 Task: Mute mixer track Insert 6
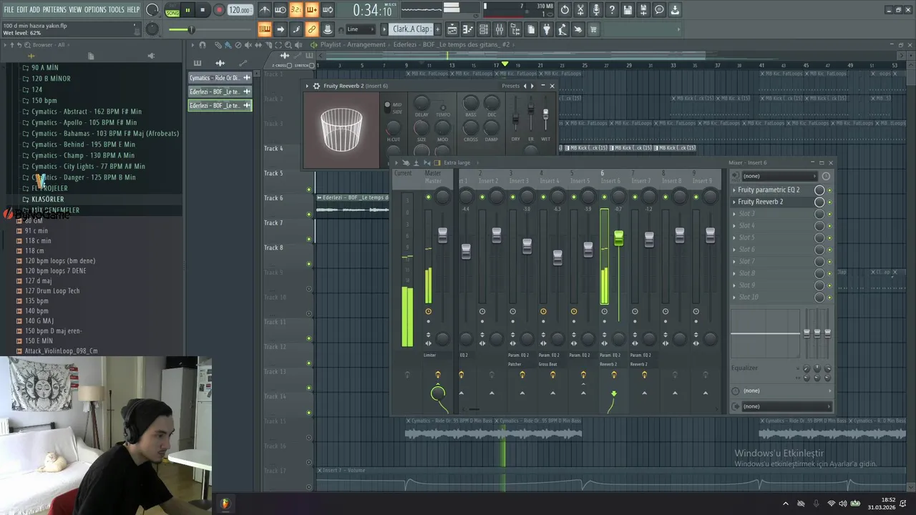604,197
